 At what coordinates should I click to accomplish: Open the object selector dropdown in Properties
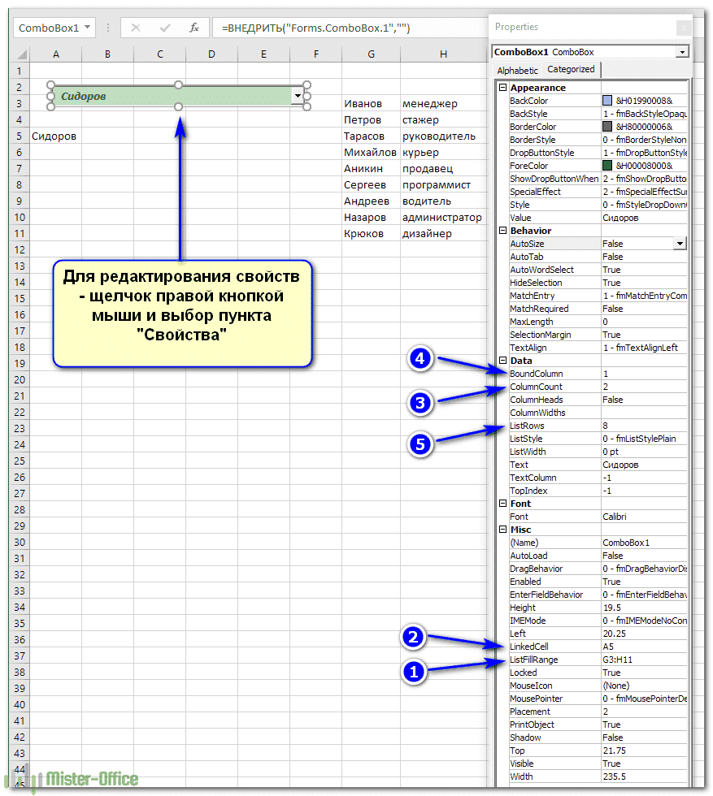681,51
